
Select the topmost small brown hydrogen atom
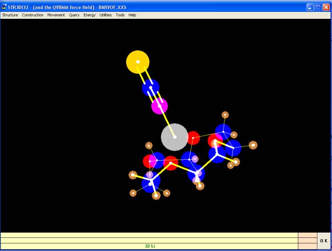coord(225,115)
